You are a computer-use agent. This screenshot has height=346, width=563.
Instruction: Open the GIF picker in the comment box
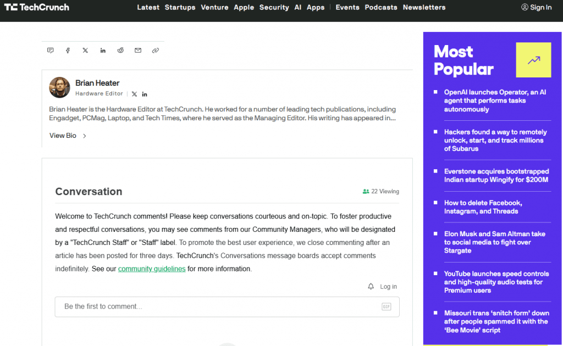click(387, 307)
